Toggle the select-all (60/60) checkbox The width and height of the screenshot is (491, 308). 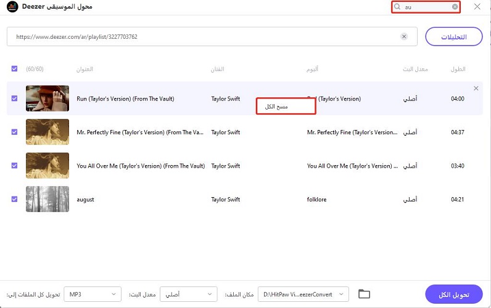14,69
